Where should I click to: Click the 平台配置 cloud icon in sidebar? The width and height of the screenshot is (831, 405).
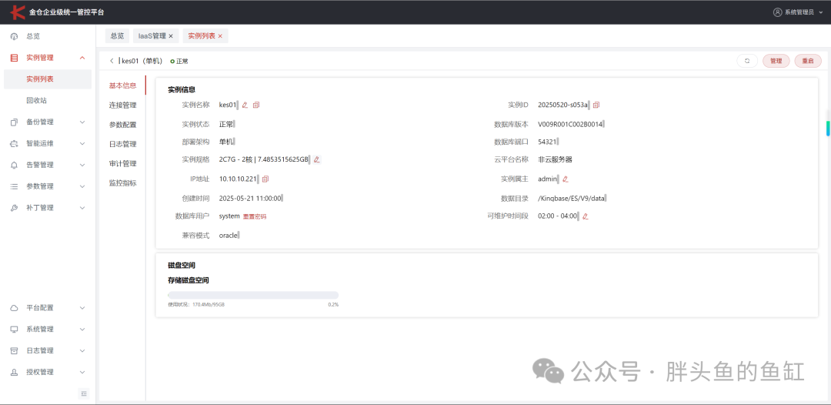click(x=15, y=308)
